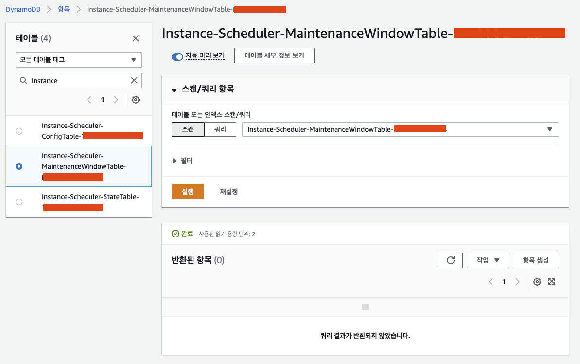This screenshot has width=580, height=364.
Task: Click the 실행 run button
Action: 188,191
